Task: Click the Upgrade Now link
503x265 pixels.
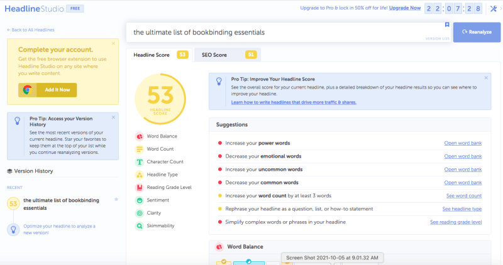Action: point(404,8)
